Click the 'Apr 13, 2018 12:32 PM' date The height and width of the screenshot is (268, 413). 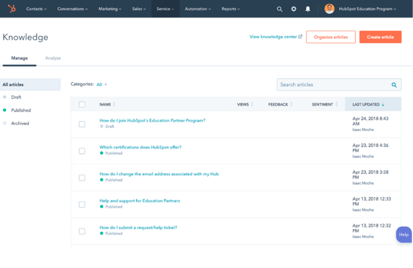tap(372, 229)
